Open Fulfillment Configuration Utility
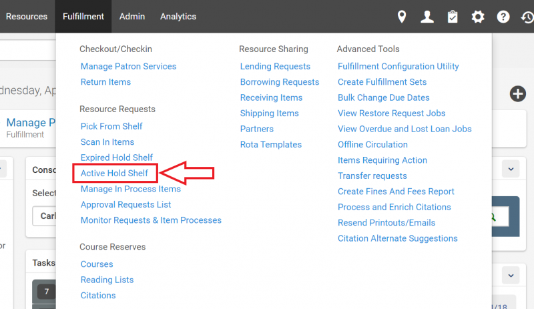 click(x=398, y=67)
